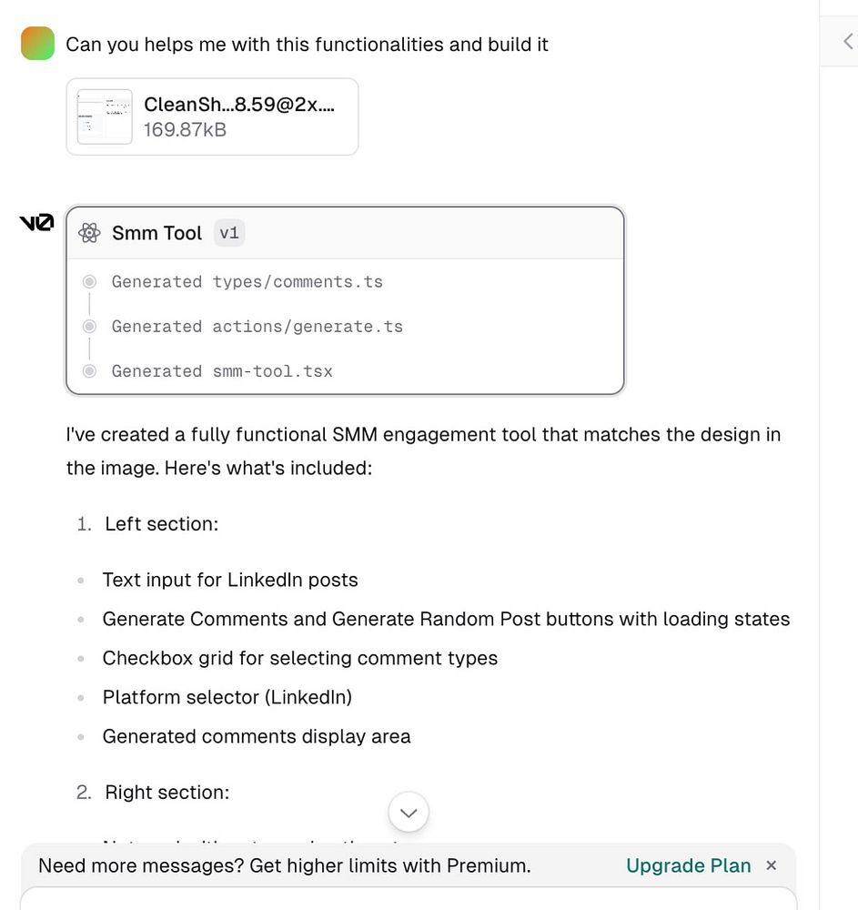Select the v1 version badge
Image resolution: width=858 pixels, height=910 pixels.
pyautogui.click(x=229, y=233)
